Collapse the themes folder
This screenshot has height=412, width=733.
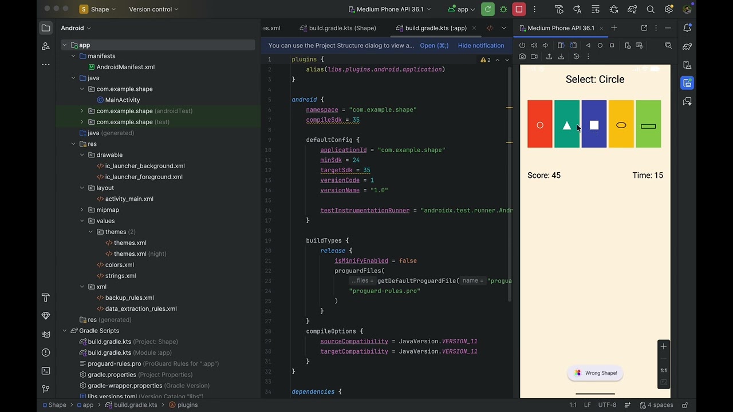pyautogui.click(x=90, y=232)
